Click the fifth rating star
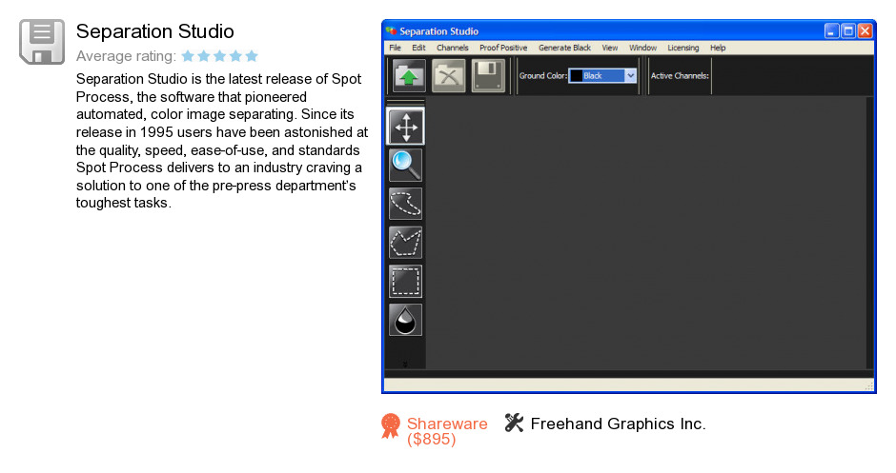 252,56
